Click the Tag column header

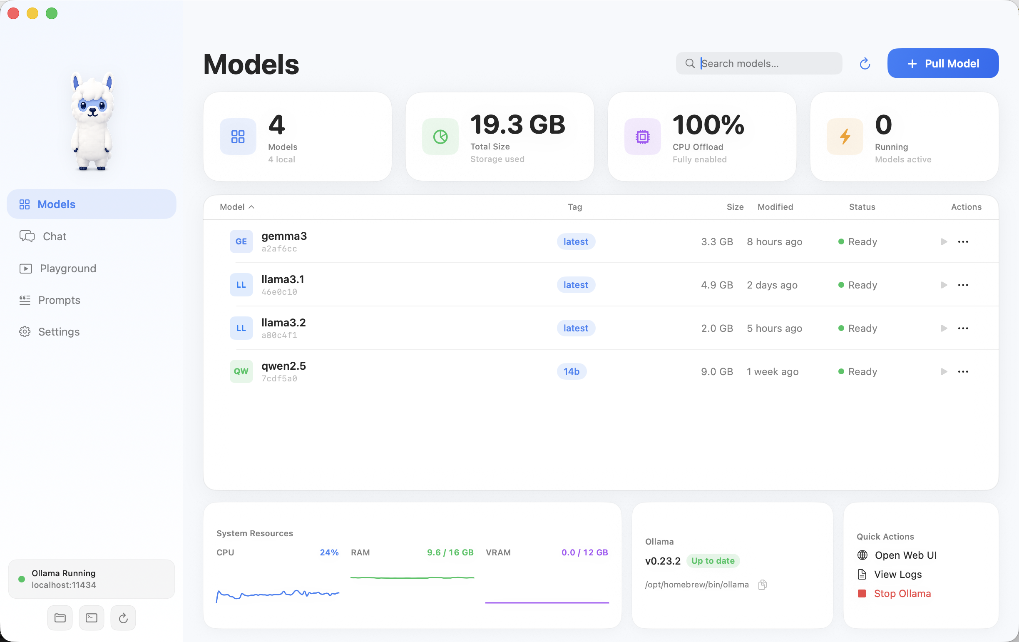[575, 207]
